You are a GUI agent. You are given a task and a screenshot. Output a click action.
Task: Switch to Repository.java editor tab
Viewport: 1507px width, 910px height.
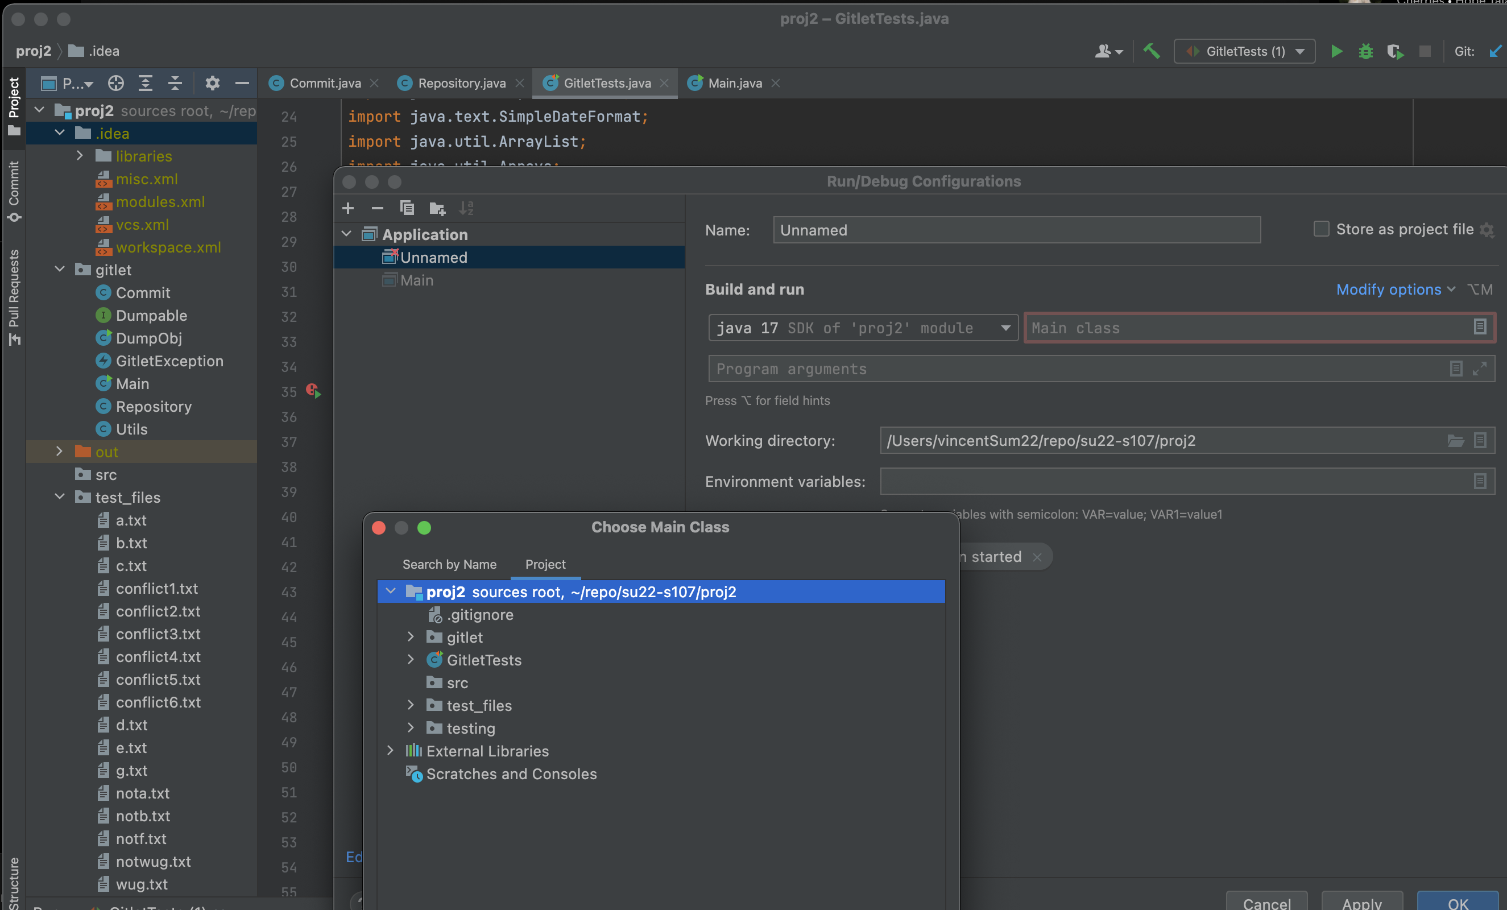[461, 83]
